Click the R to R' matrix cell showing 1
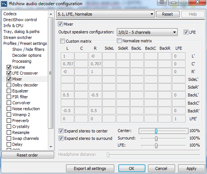This screenshot has height=174, width=207. pos(95,72)
